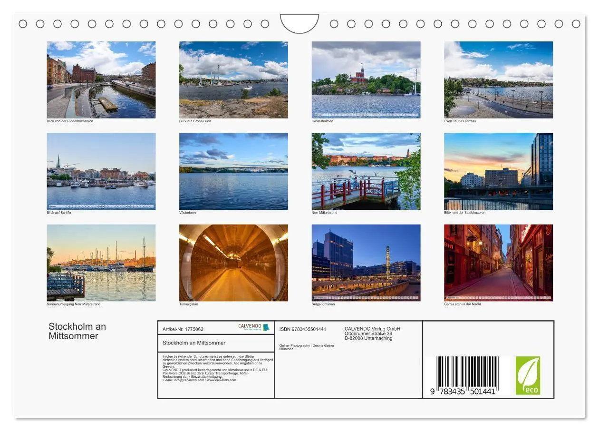Click the caption 'Västerbron'
This screenshot has width=599, height=432.
pyautogui.click(x=187, y=213)
